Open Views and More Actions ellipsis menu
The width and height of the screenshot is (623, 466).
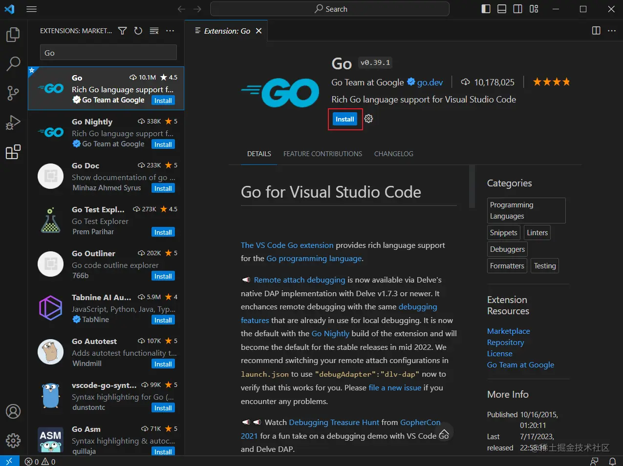170,31
